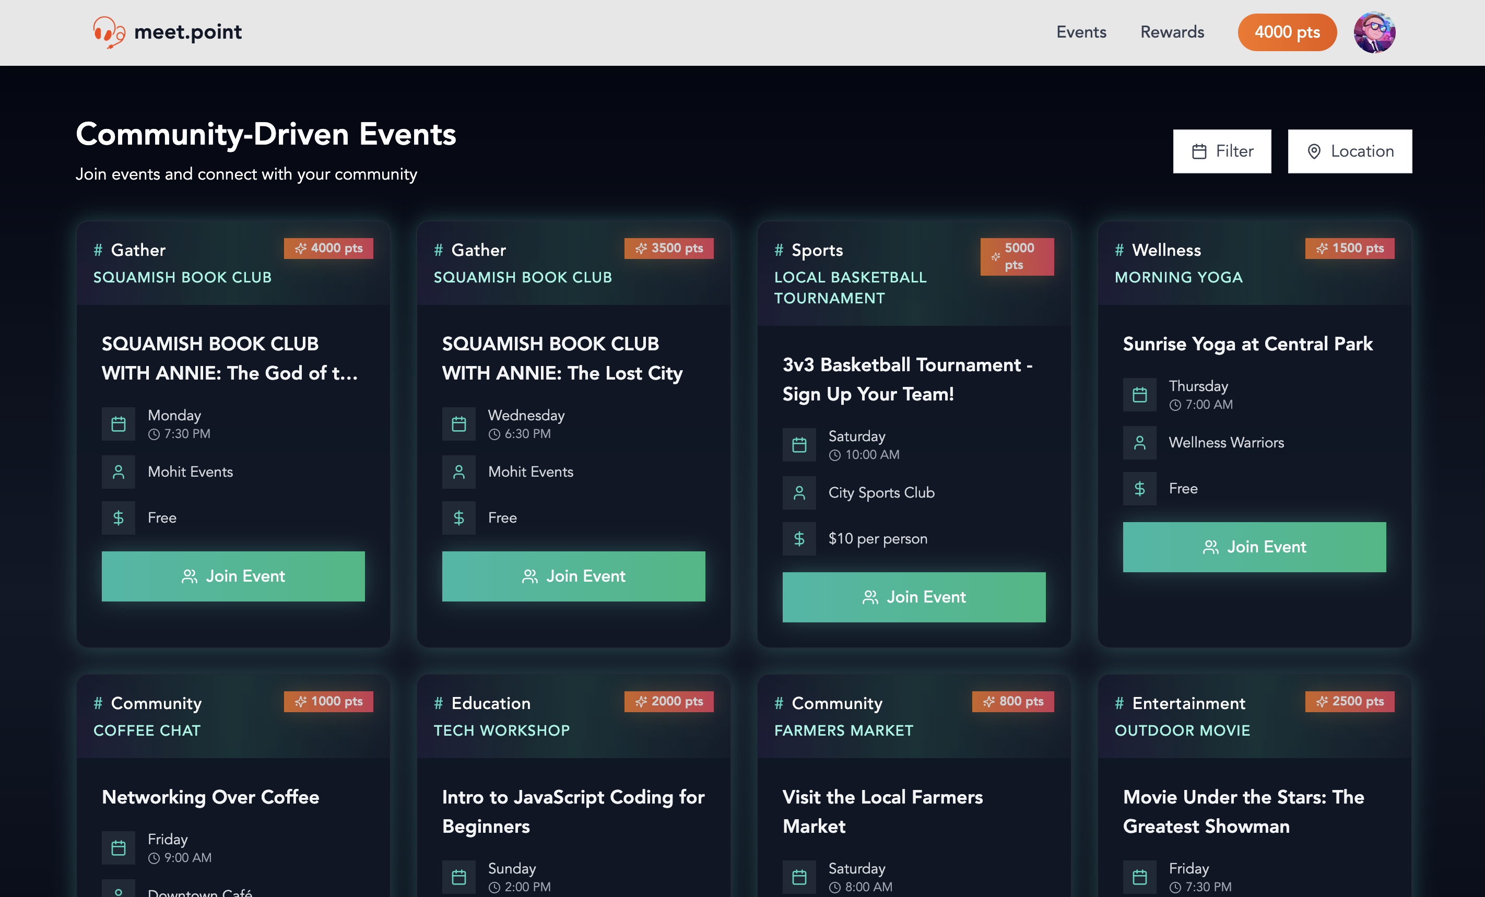Screen dimensions: 1485x897
Task: Click dollar icon beside $10 per person
Action: [x=799, y=538]
